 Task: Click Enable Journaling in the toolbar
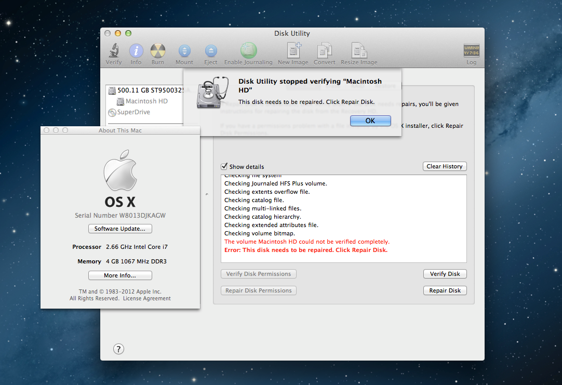248,52
